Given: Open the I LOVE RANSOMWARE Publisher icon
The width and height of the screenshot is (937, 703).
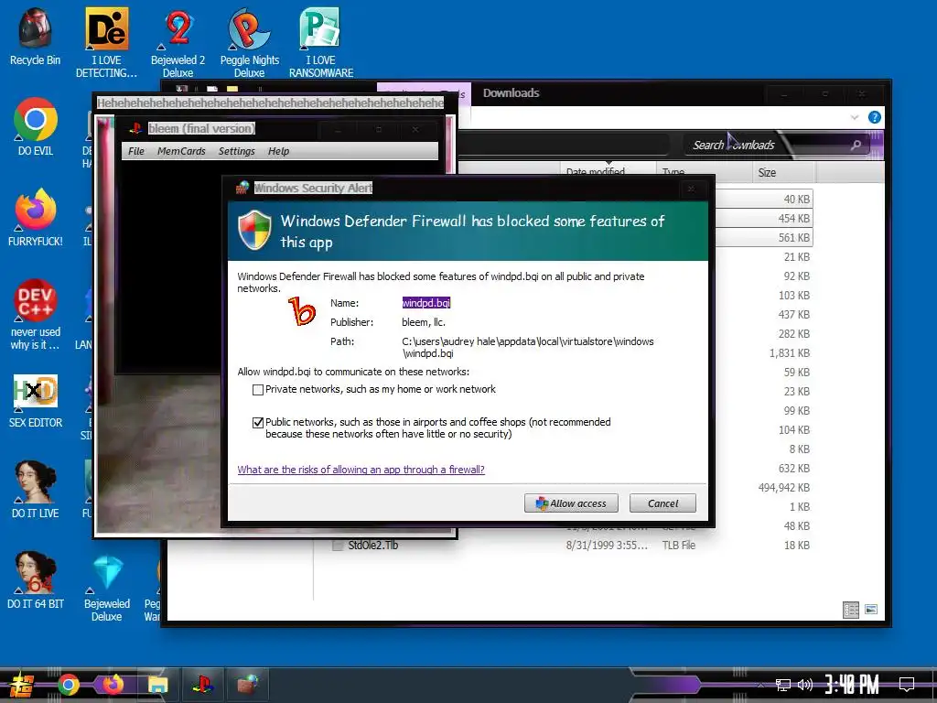Looking at the screenshot, I should point(321,42).
